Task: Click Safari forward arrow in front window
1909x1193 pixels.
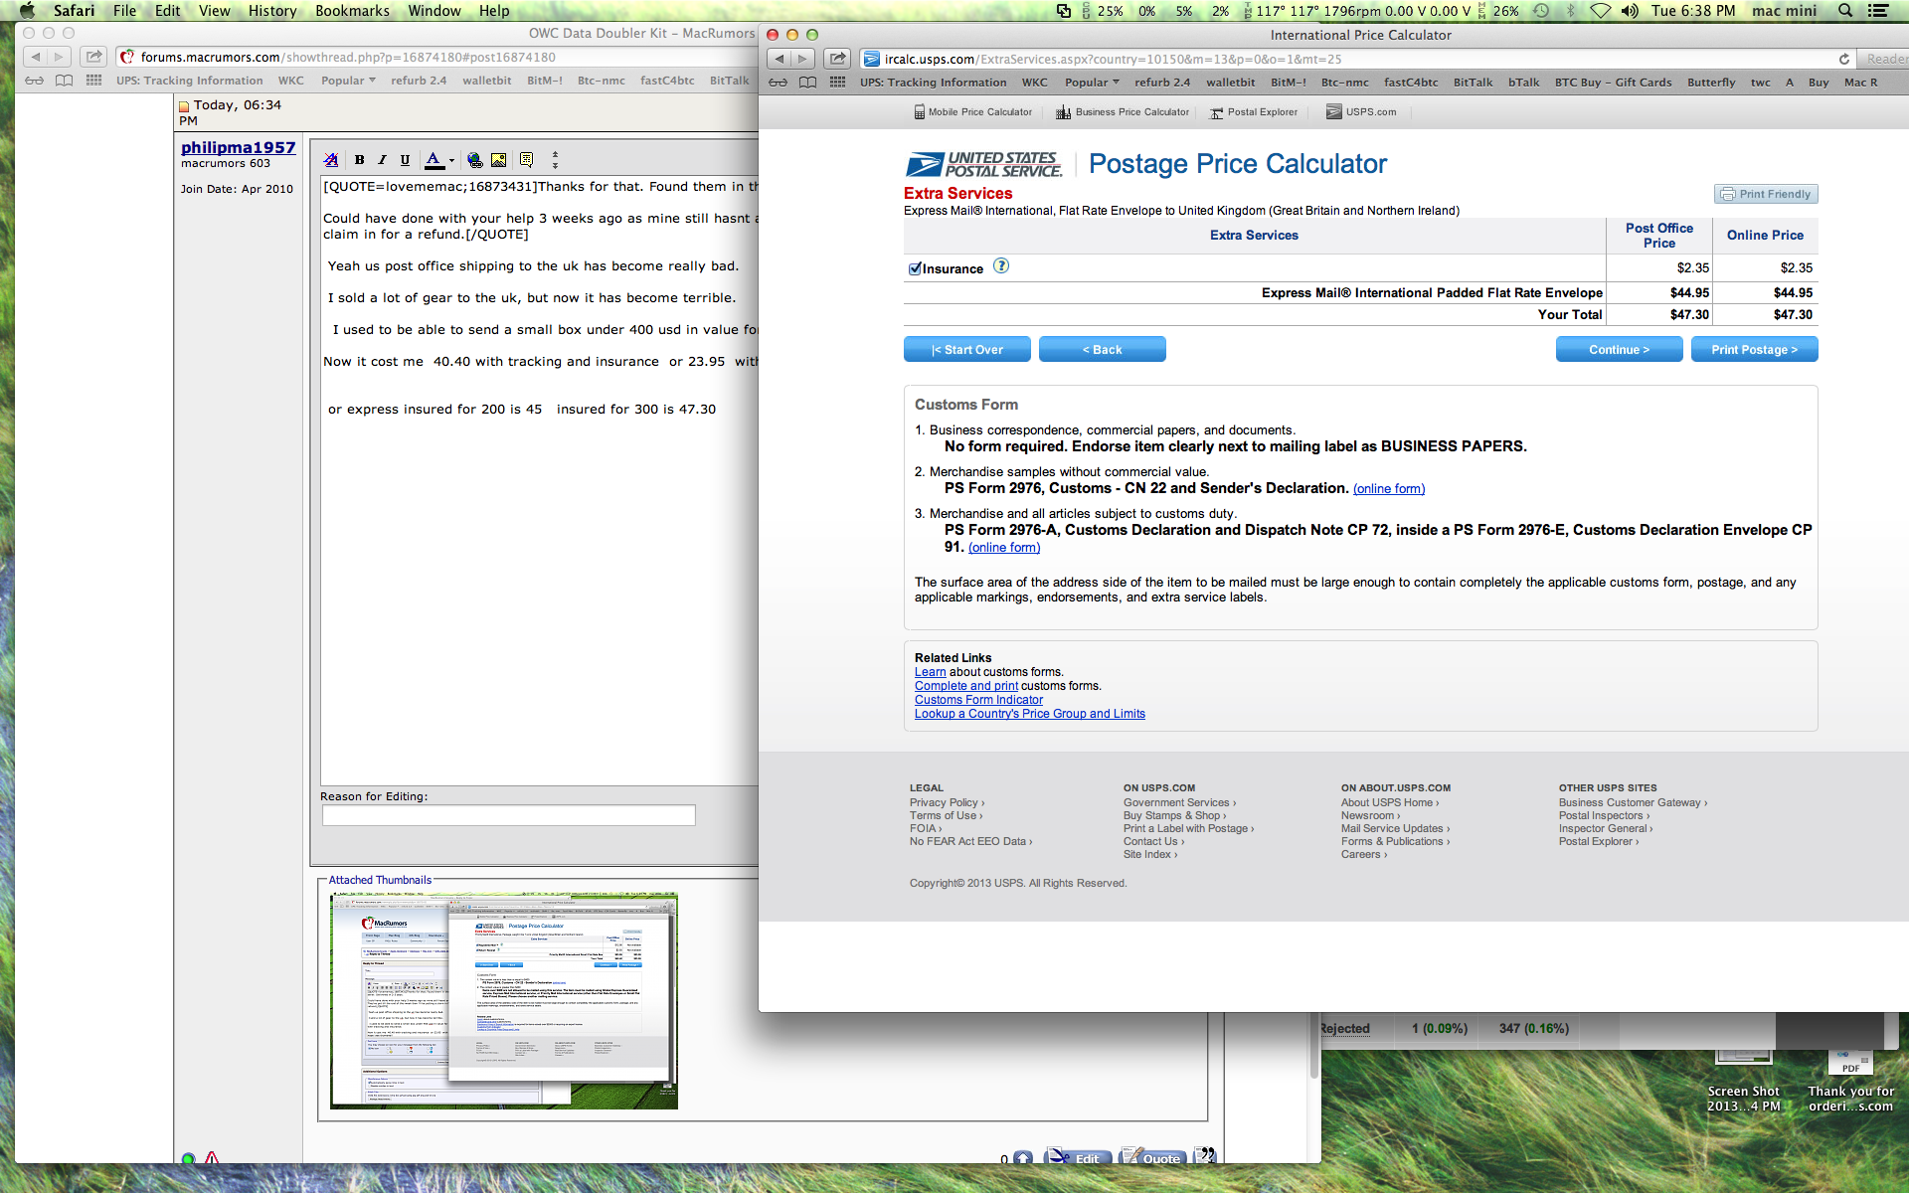Action: click(803, 59)
